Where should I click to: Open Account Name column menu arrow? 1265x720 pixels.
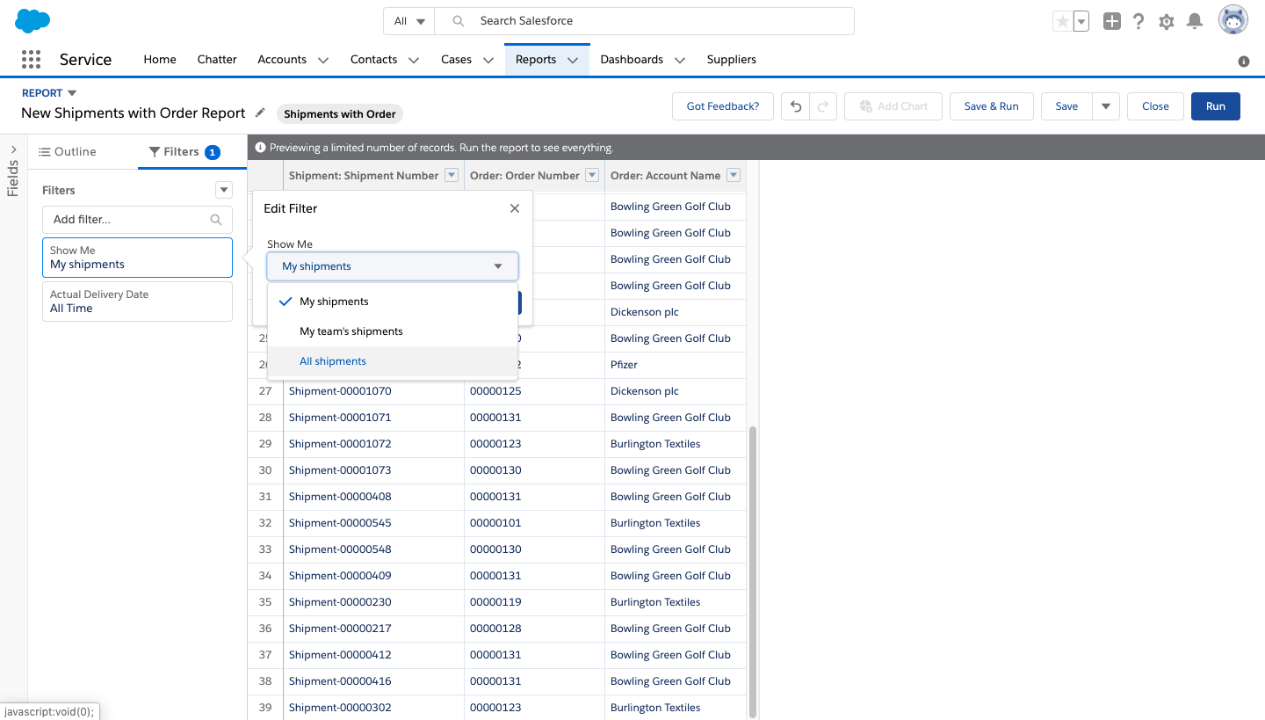(734, 175)
